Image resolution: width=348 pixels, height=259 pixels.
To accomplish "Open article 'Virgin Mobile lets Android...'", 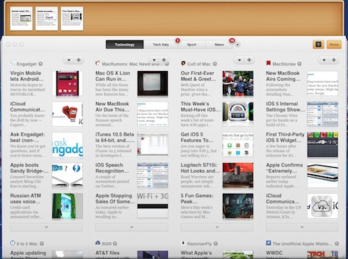I will (x=26, y=76).
